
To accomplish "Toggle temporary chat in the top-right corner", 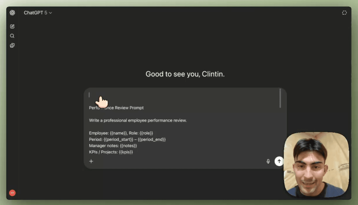I will click(344, 13).
